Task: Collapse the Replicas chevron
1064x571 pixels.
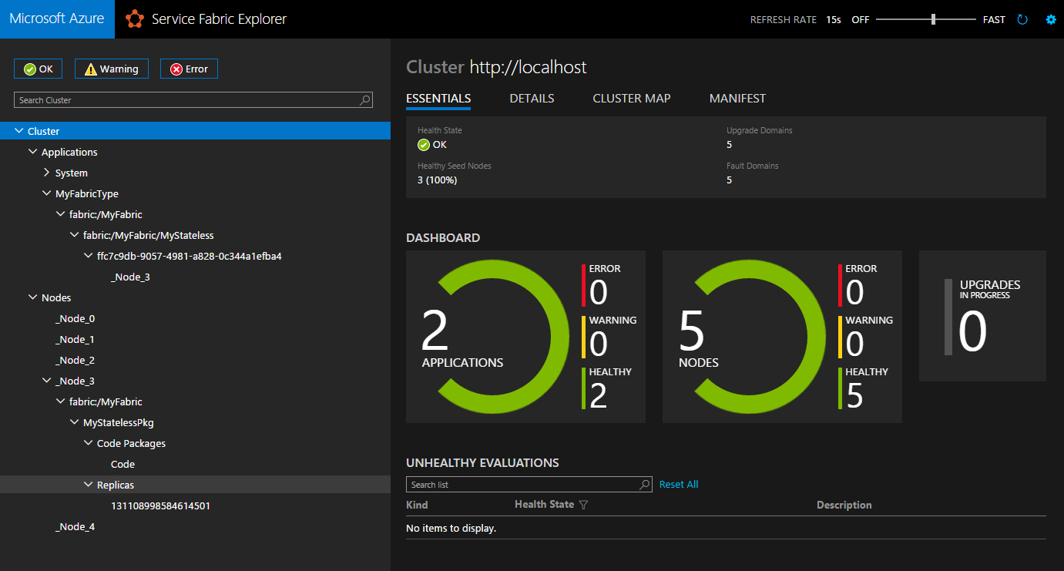Action: (89, 485)
